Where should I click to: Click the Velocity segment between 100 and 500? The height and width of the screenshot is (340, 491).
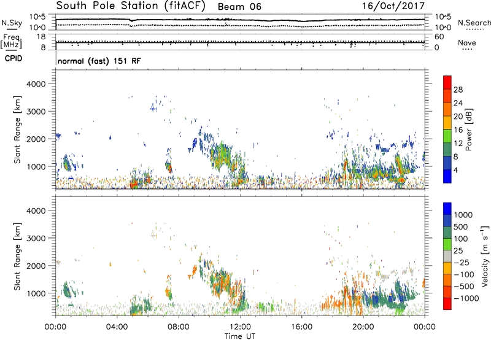(447, 233)
